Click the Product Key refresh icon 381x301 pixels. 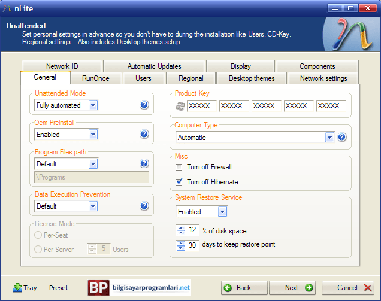coord(180,106)
